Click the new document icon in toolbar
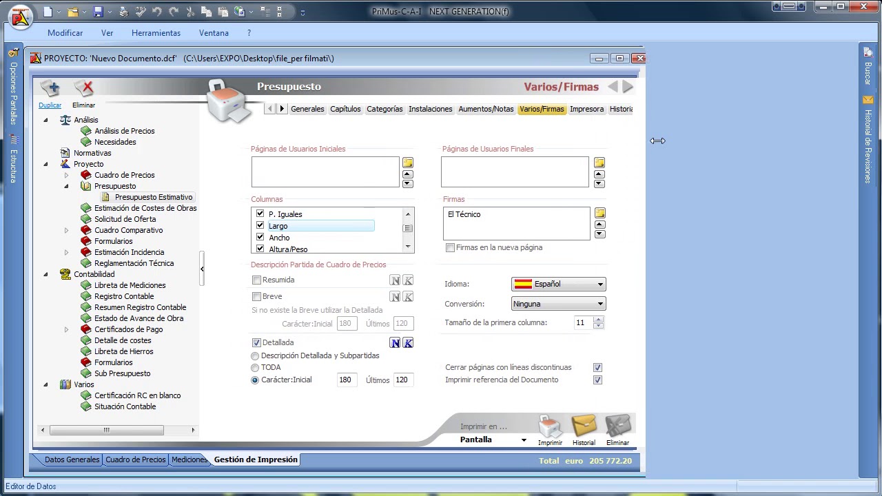The image size is (882, 496). (48, 12)
